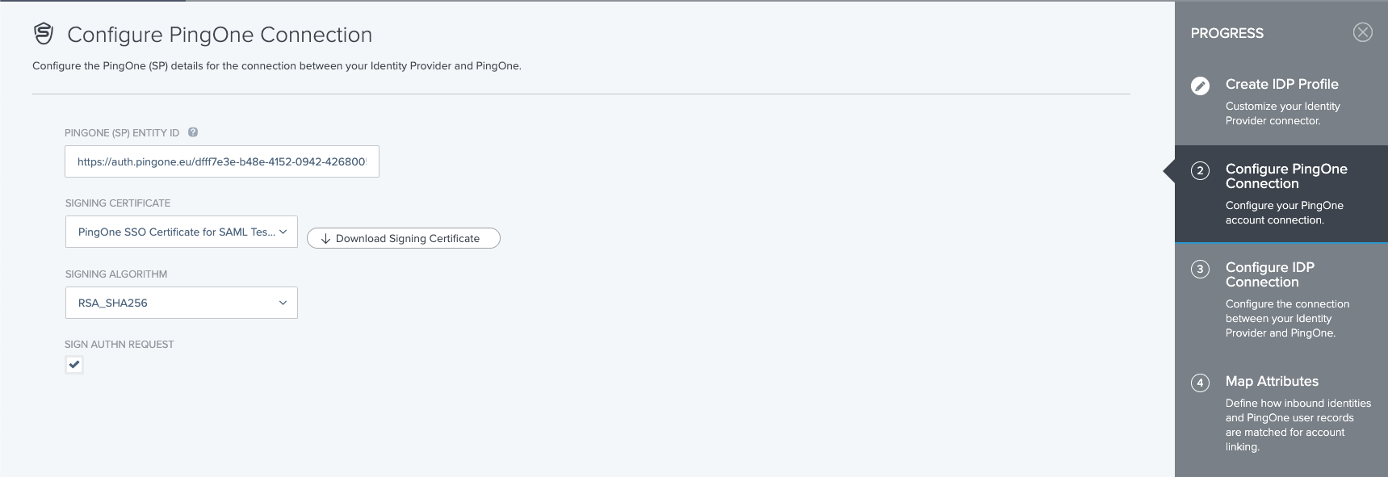This screenshot has width=1388, height=477.
Task: Click the Configure PingOne Connection page heading
Action: tap(220, 35)
